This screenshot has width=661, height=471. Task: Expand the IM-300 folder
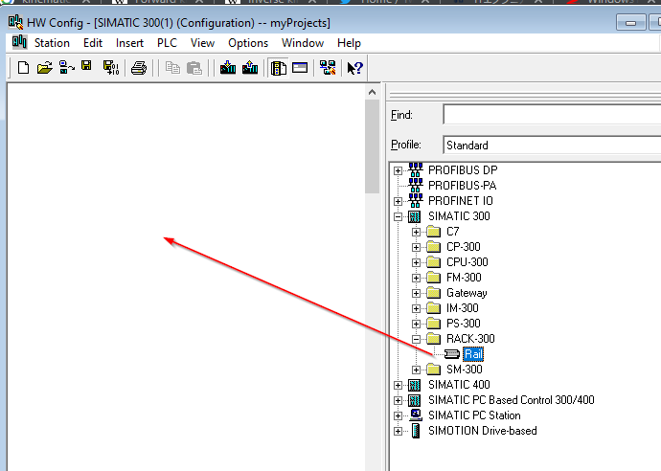[416, 309]
